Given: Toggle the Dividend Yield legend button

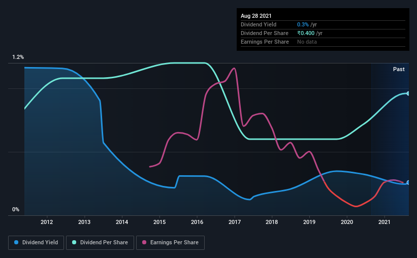Looking at the screenshot, I should pos(36,243).
